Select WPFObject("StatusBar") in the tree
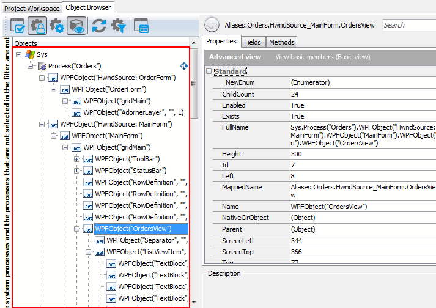This screenshot has height=308, width=436. (x=130, y=170)
